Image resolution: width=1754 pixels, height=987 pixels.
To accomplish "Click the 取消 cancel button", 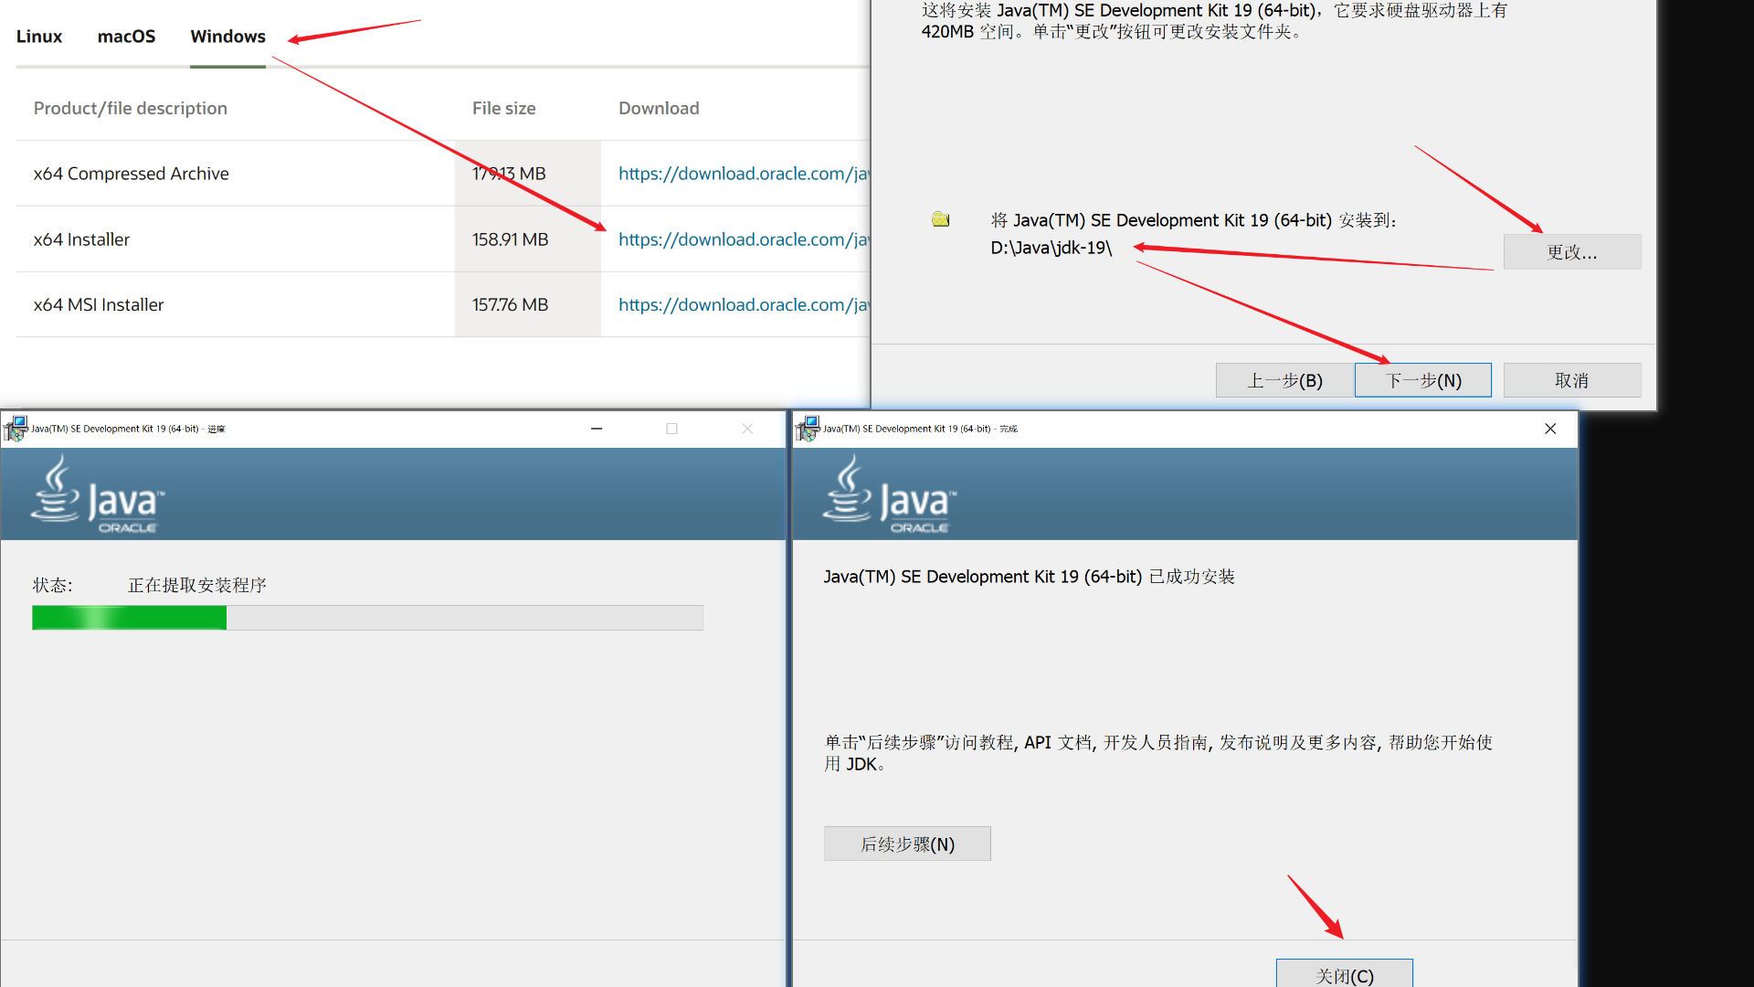I will click(x=1571, y=380).
